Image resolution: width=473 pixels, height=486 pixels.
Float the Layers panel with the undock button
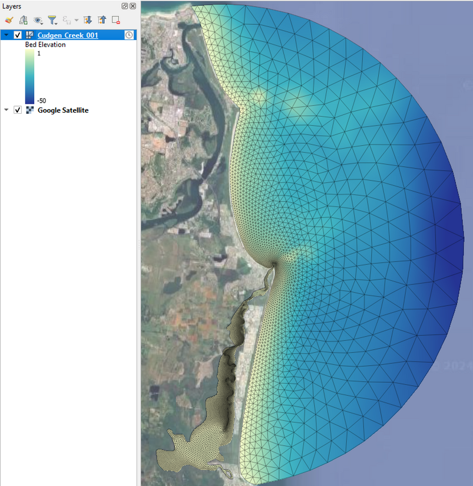(125, 6)
